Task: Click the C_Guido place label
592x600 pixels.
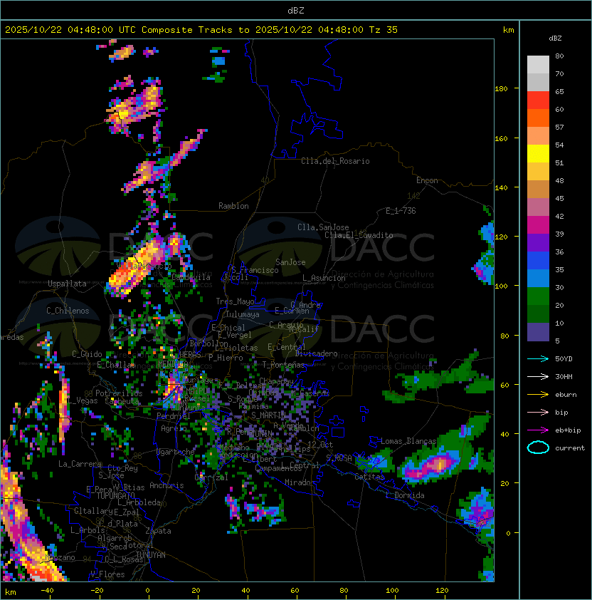Action: pyautogui.click(x=87, y=354)
